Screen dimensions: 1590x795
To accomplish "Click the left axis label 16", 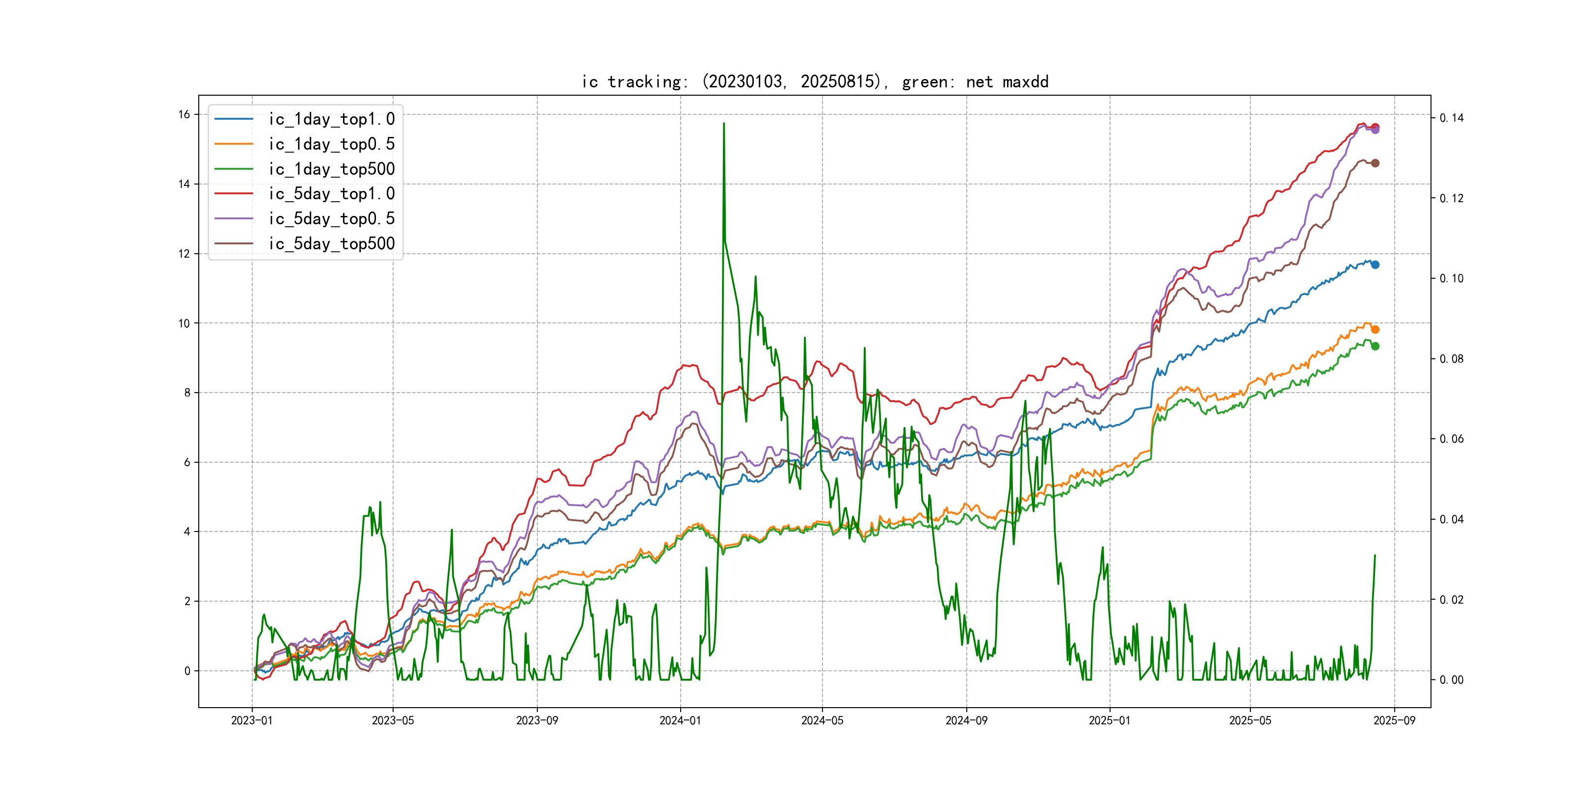I will [x=184, y=114].
